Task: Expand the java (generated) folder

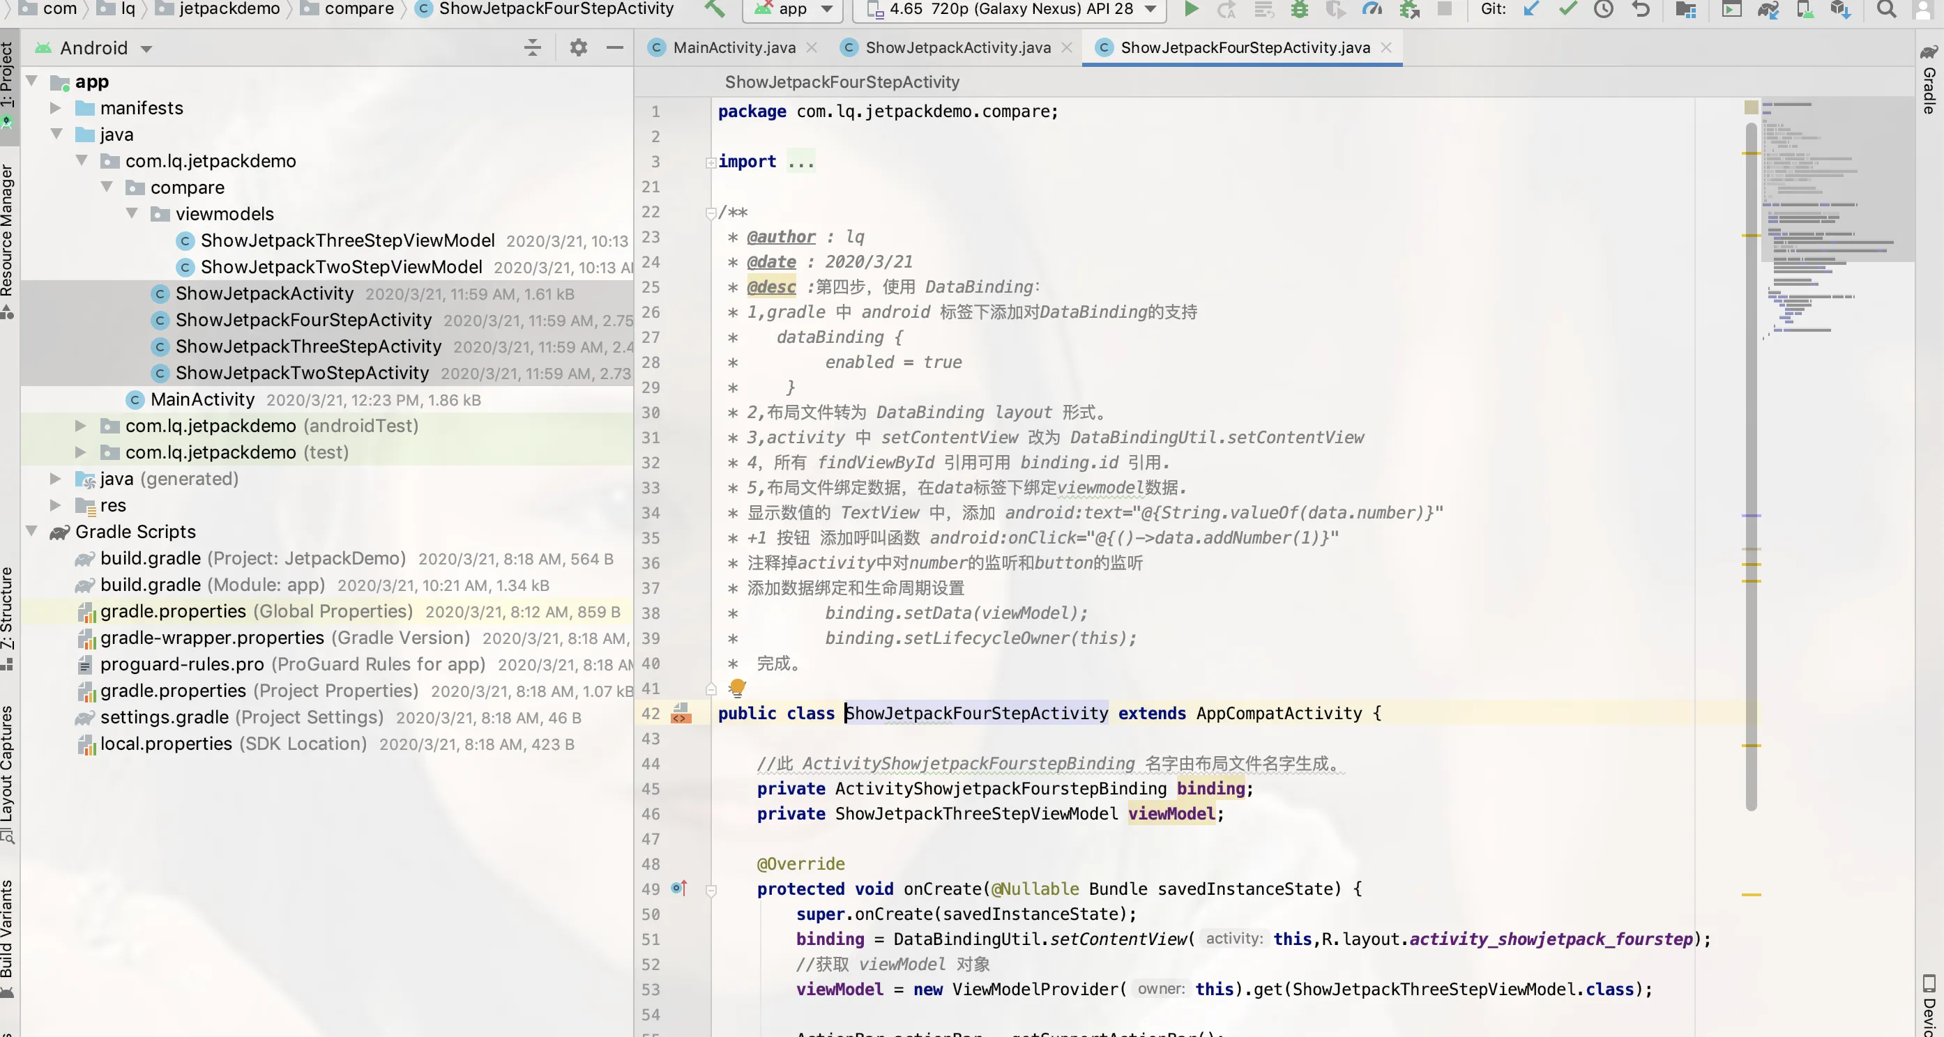Action: 56,479
